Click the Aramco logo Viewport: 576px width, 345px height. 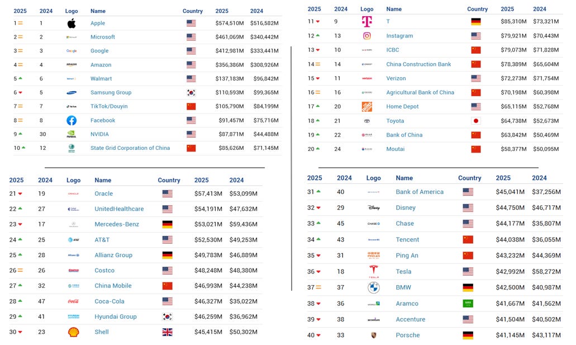point(374,304)
